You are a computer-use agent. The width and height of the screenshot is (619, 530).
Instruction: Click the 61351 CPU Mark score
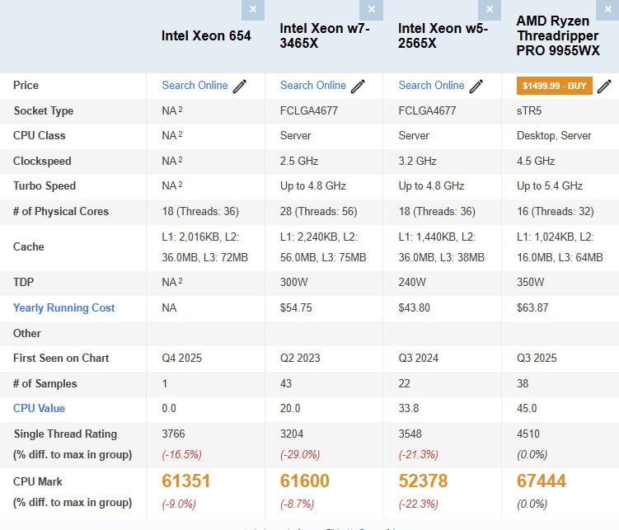click(187, 481)
